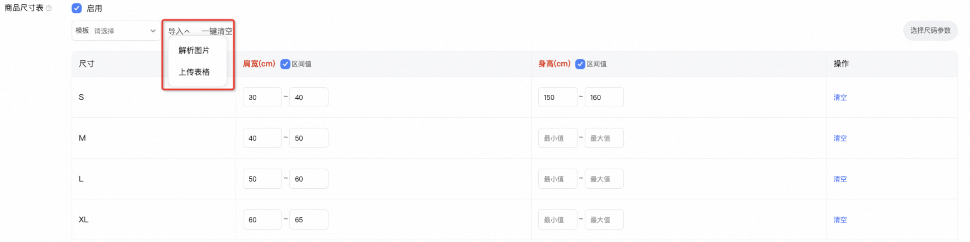The width and height of the screenshot is (970, 242).
Task: Uncheck 区间值 for 肩宽(cm)
Action: coord(285,64)
